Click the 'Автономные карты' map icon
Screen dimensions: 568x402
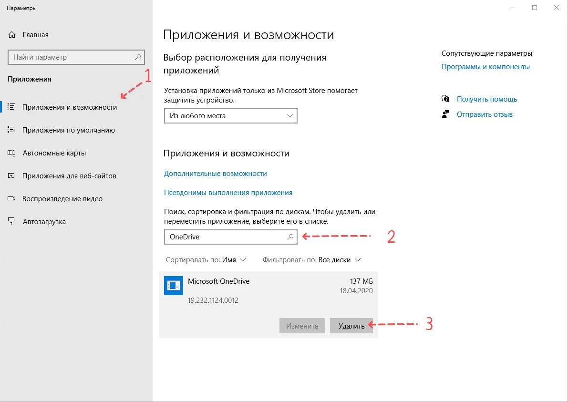click(x=11, y=153)
